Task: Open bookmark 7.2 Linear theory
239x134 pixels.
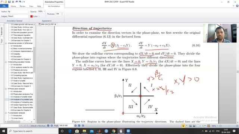Action: (x=17, y=118)
